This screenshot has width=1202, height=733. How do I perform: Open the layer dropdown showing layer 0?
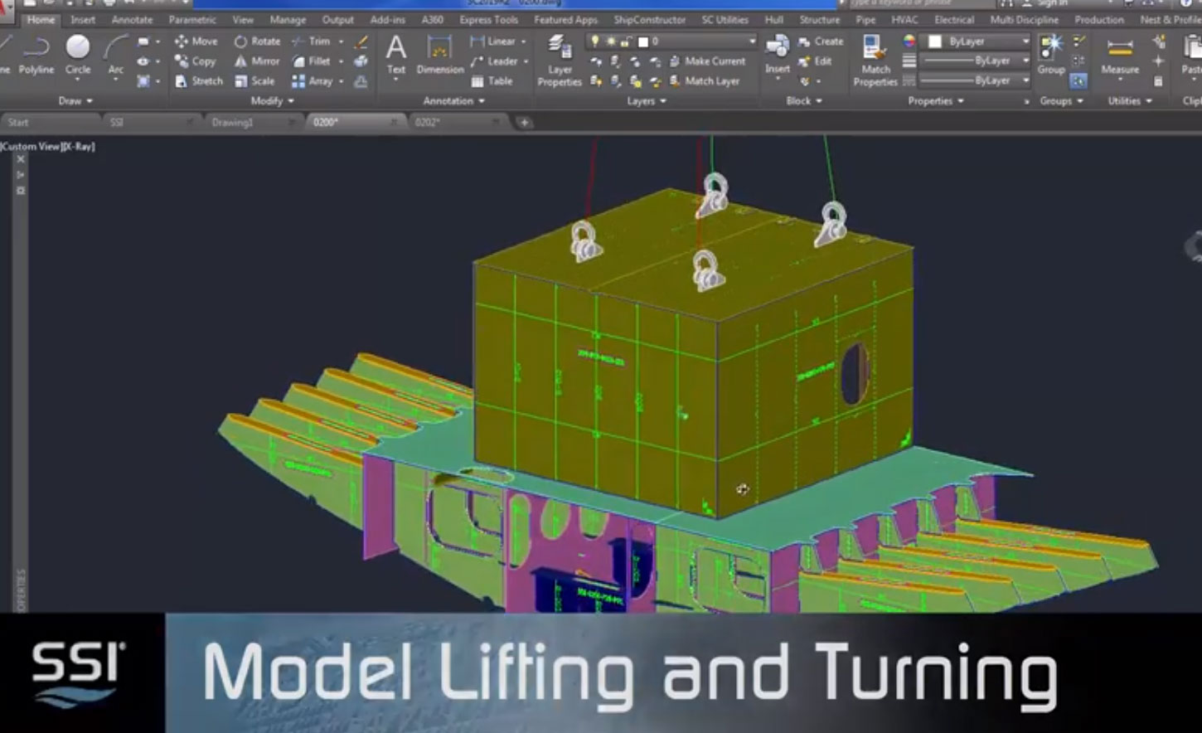[753, 40]
